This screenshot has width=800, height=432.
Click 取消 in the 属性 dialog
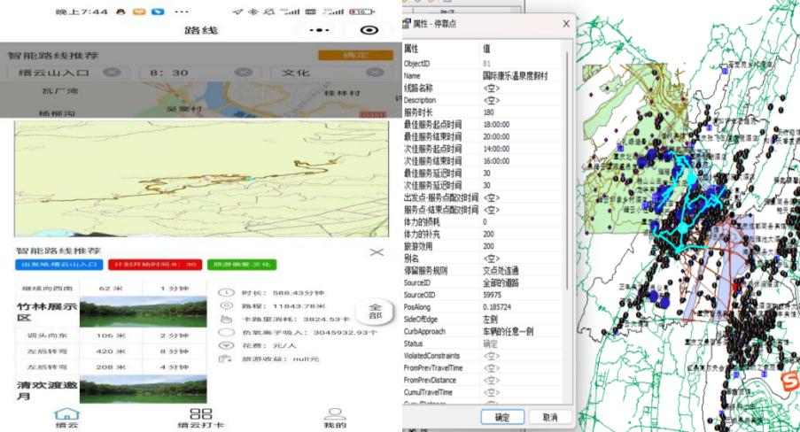(550, 417)
